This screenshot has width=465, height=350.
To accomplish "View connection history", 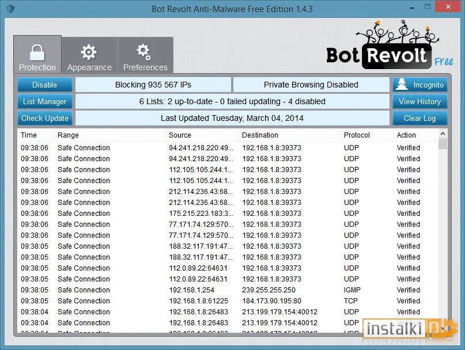I will coord(419,102).
